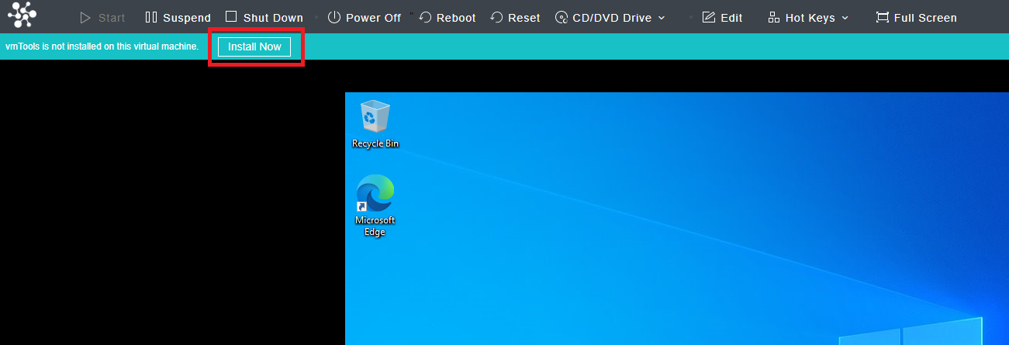Edit the virtual machine settings
Viewport: 1009px width, 345px height.
[722, 17]
